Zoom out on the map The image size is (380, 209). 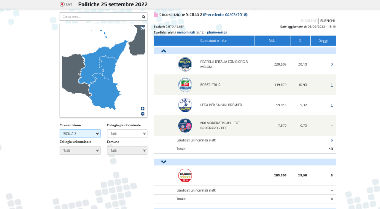coord(142,114)
